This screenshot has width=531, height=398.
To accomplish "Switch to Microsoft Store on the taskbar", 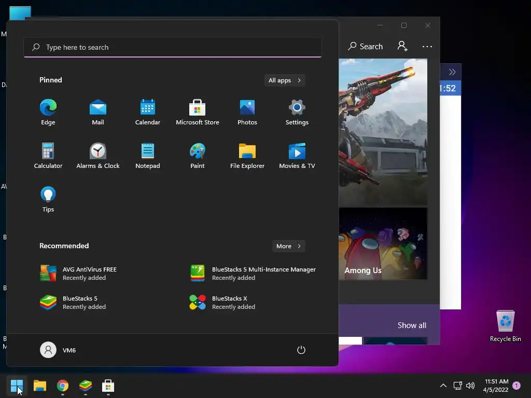I will tap(108, 386).
